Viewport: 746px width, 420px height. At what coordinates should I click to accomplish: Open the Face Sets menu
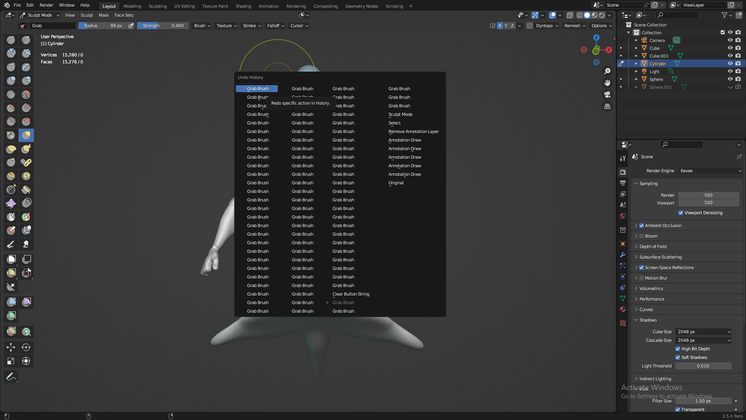pyautogui.click(x=124, y=15)
